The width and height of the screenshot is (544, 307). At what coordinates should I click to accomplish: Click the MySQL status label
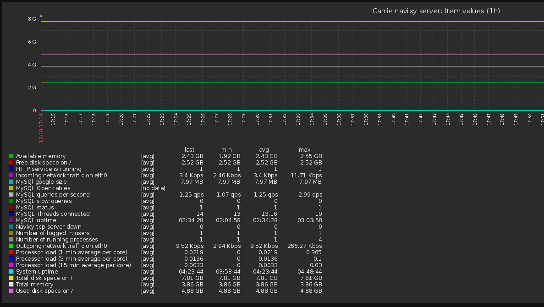(35, 208)
